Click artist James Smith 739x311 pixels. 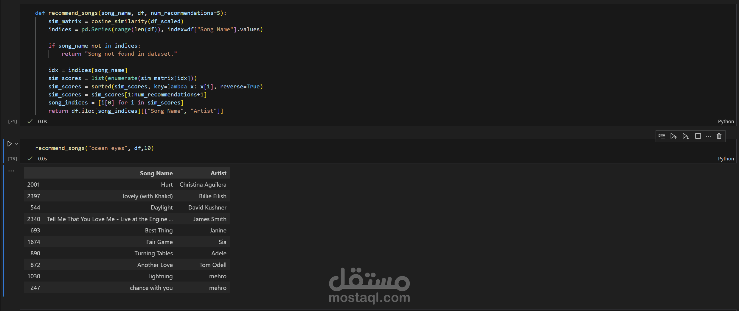point(210,219)
